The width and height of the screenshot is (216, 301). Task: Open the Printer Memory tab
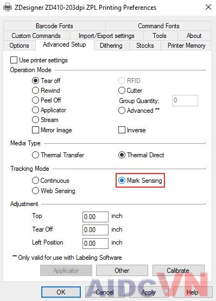tap(186, 46)
